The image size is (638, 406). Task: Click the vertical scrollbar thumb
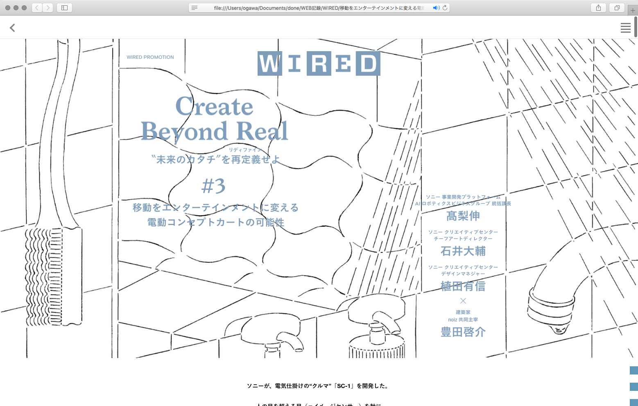point(636,27)
